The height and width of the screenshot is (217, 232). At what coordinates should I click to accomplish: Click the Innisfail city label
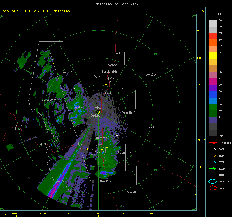(104, 93)
